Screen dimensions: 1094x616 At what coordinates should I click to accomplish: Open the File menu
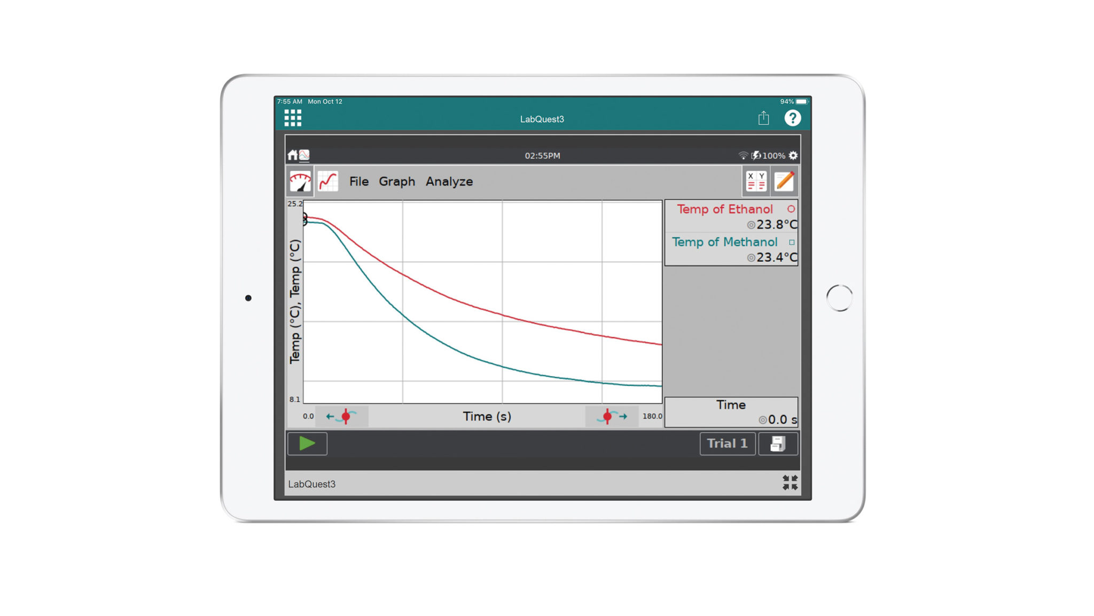click(x=358, y=182)
